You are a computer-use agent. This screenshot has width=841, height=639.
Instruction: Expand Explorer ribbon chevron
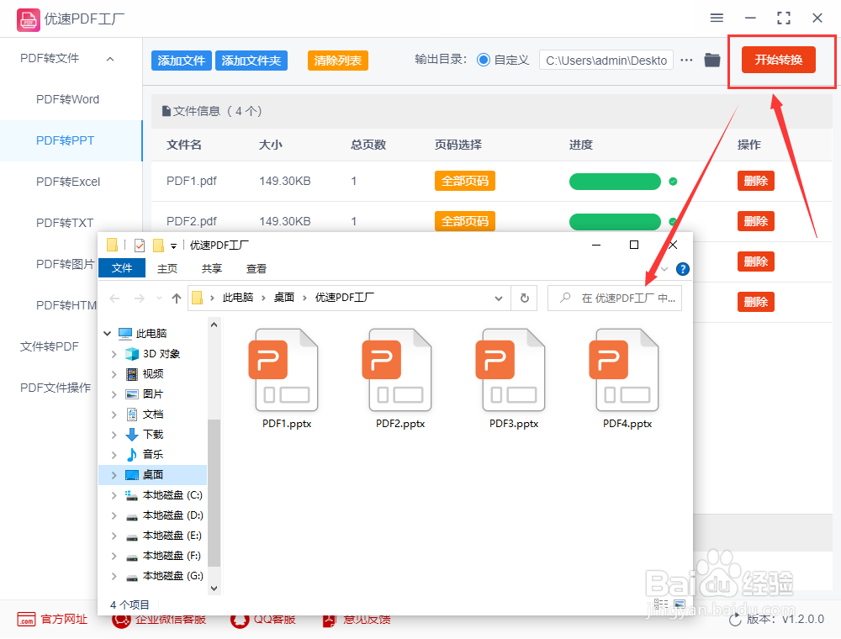pos(664,269)
